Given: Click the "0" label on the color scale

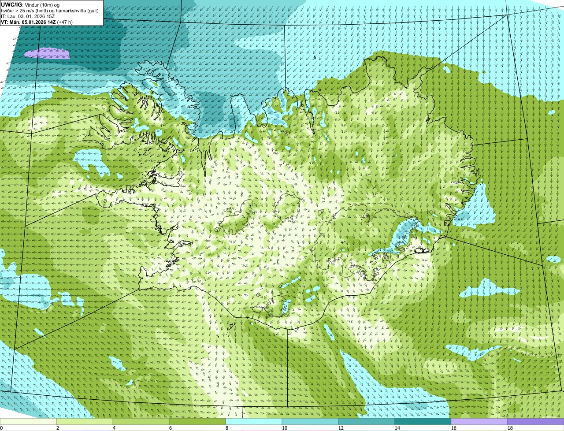Looking at the screenshot, I should pos(1,428).
